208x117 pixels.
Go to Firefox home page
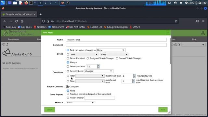(x=22, y=21)
